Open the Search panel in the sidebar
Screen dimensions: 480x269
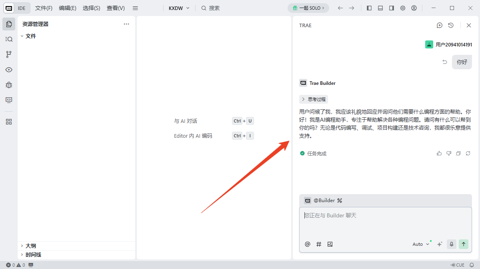9,39
